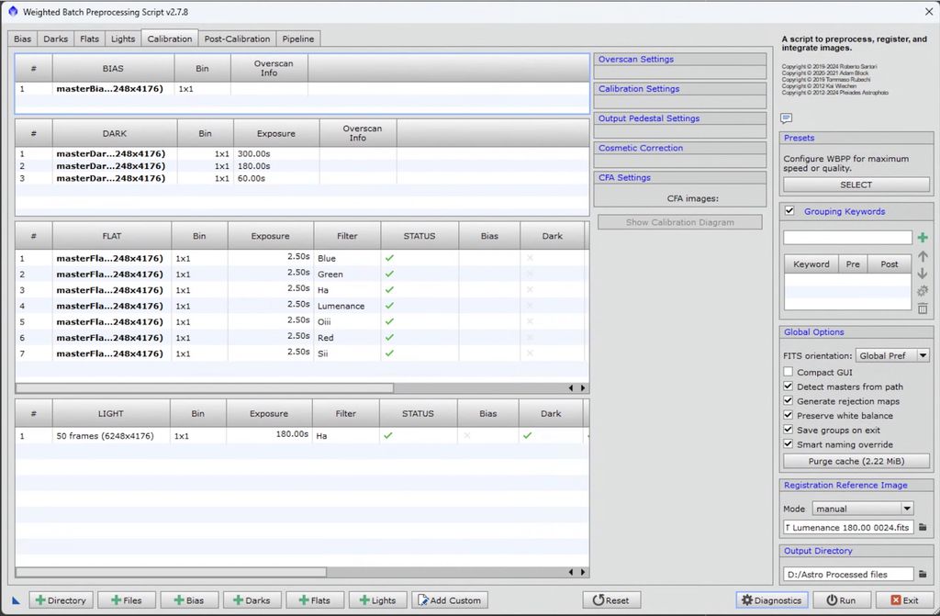
Task: Add Bias frames via bottom button
Action: 189,600
